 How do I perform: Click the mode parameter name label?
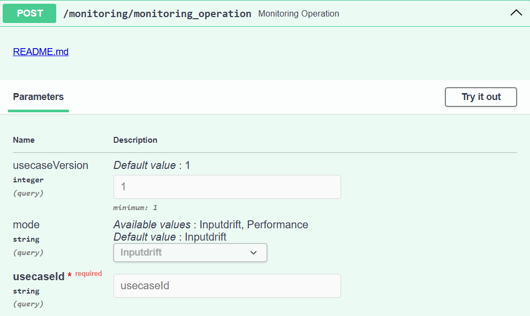(x=26, y=225)
